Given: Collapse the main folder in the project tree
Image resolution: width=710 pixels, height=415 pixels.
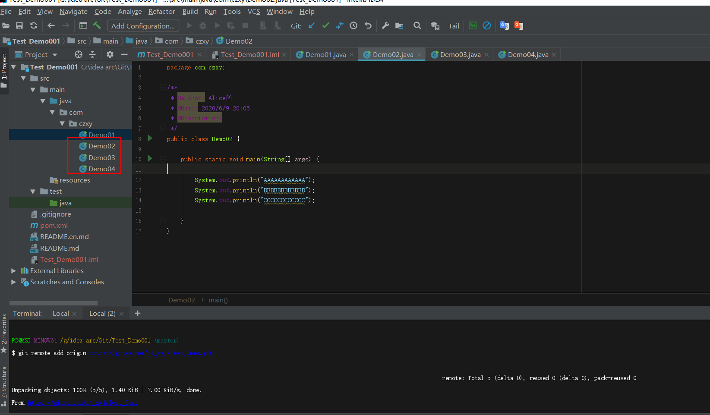Looking at the screenshot, I should pyautogui.click(x=33, y=90).
